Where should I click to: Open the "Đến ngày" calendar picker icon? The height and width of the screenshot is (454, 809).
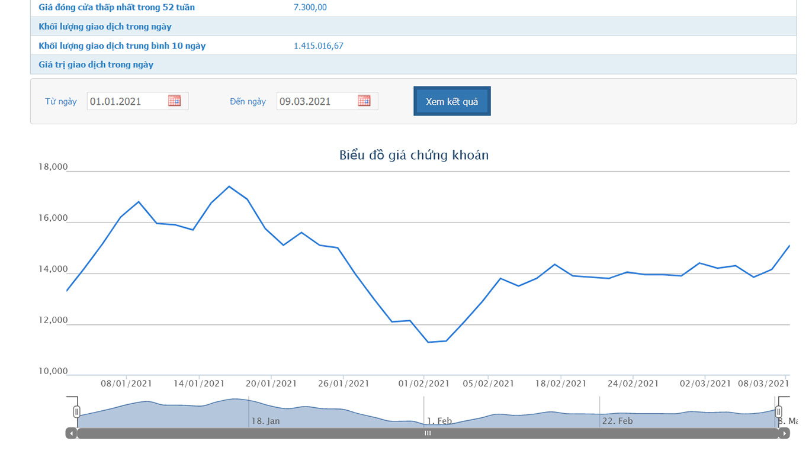[x=364, y=101]
